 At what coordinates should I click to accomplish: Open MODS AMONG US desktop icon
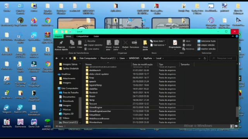click(47, 124)
